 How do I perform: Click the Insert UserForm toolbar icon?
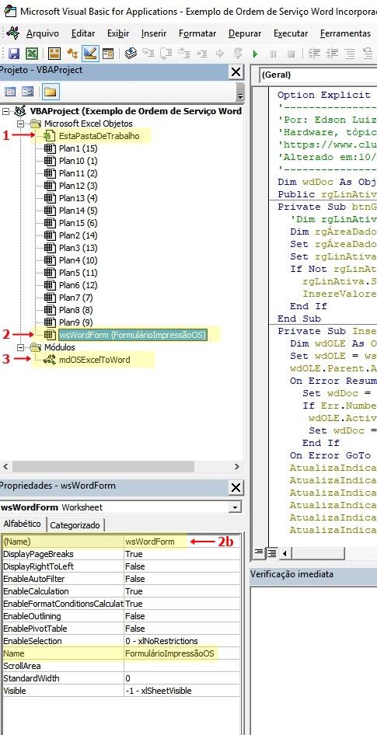[x=54, y=54]
